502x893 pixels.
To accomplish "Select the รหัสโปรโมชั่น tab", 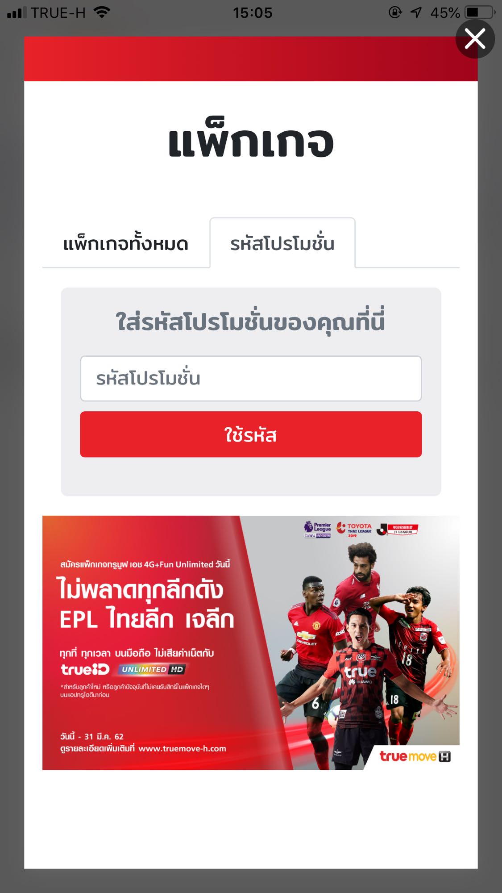I will 282,243.
